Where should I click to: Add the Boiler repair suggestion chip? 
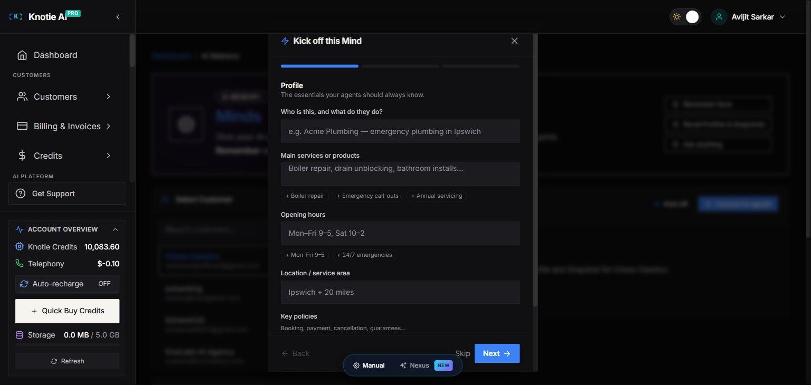305,196
